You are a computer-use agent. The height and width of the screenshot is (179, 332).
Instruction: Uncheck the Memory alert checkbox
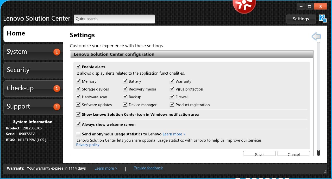(x=78, y=81)
